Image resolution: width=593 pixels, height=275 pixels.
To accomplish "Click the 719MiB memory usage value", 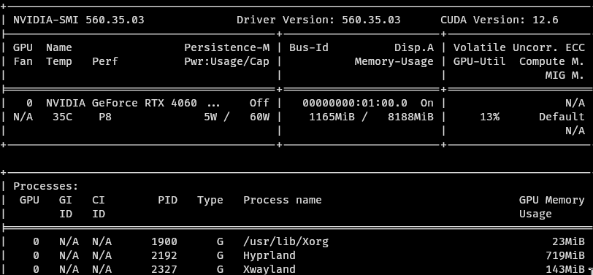I will [565, 256].
